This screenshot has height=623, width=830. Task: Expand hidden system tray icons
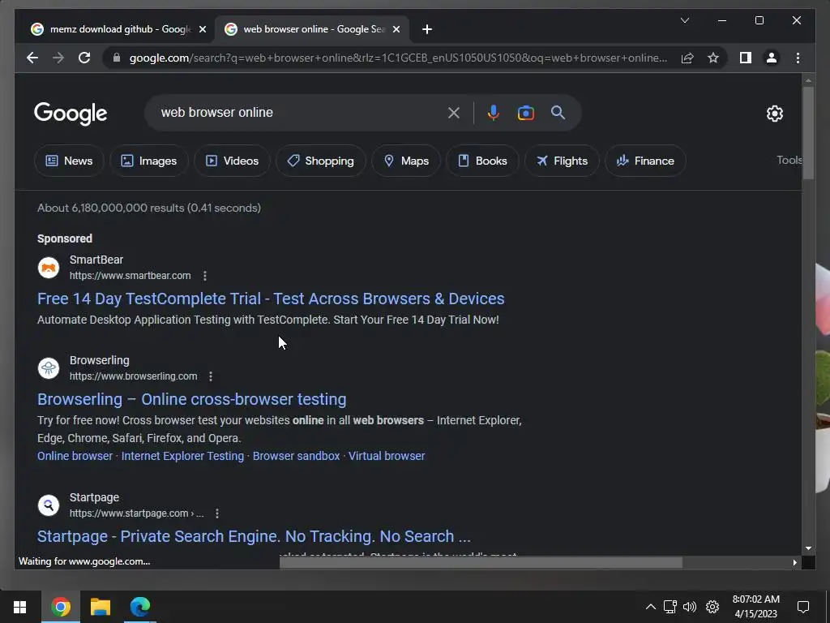651,607
